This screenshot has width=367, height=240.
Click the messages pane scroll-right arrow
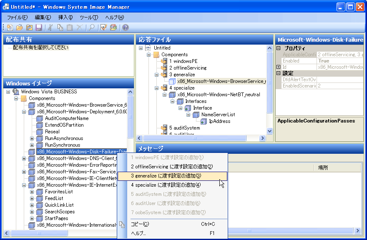coord(357,231)
